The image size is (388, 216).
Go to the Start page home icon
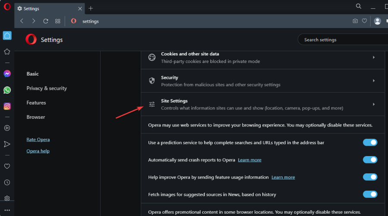pos(7,35)
